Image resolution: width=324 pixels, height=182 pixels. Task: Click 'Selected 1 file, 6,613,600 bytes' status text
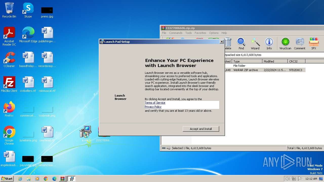point(192,148)
